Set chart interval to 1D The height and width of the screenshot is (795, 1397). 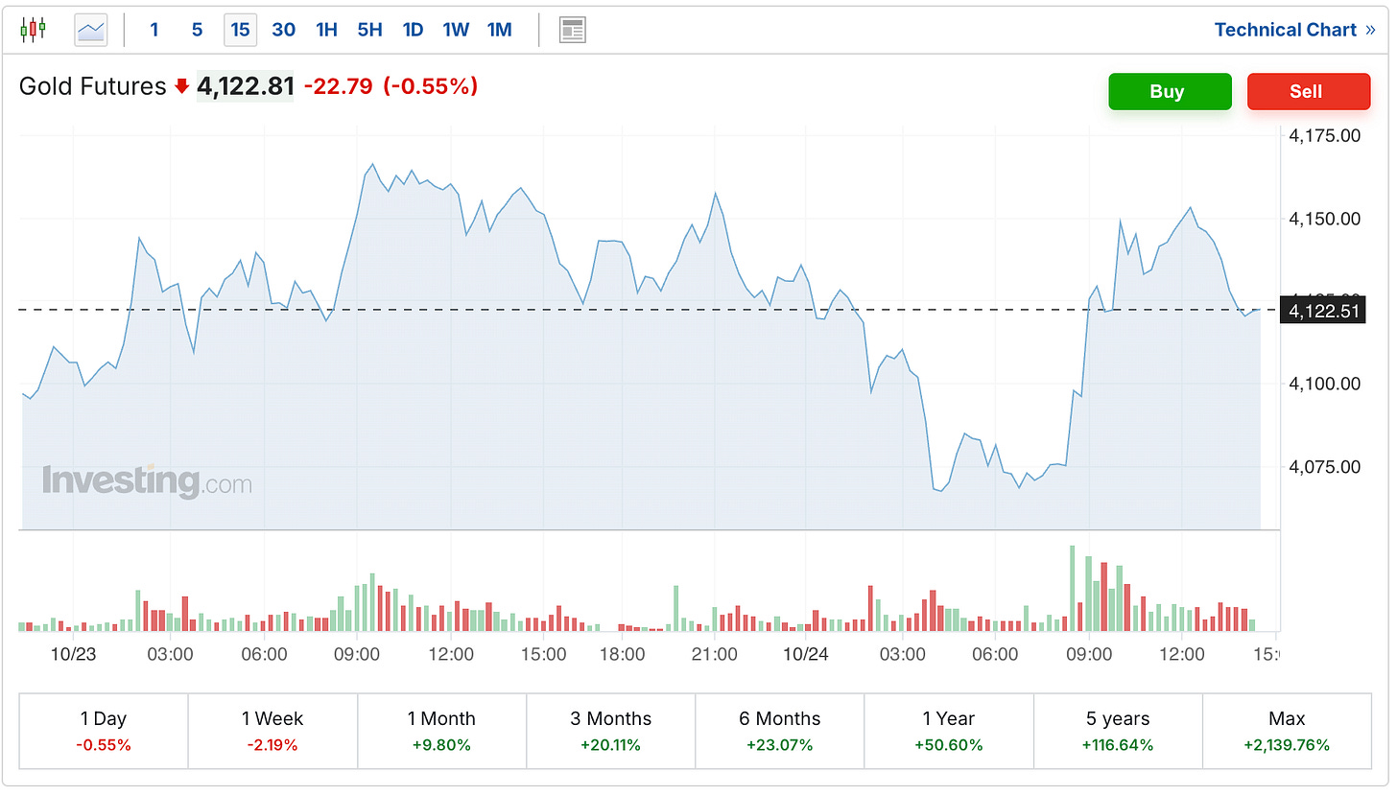click(x=413, y=30)
